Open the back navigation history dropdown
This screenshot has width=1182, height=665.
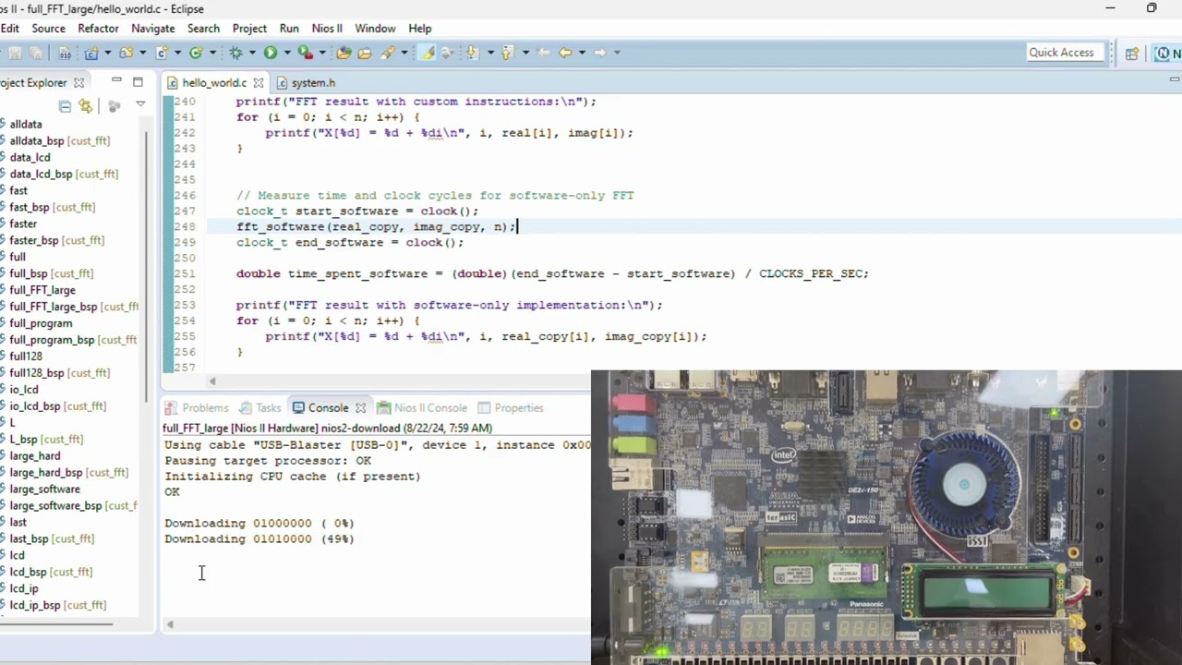point(581,53)
